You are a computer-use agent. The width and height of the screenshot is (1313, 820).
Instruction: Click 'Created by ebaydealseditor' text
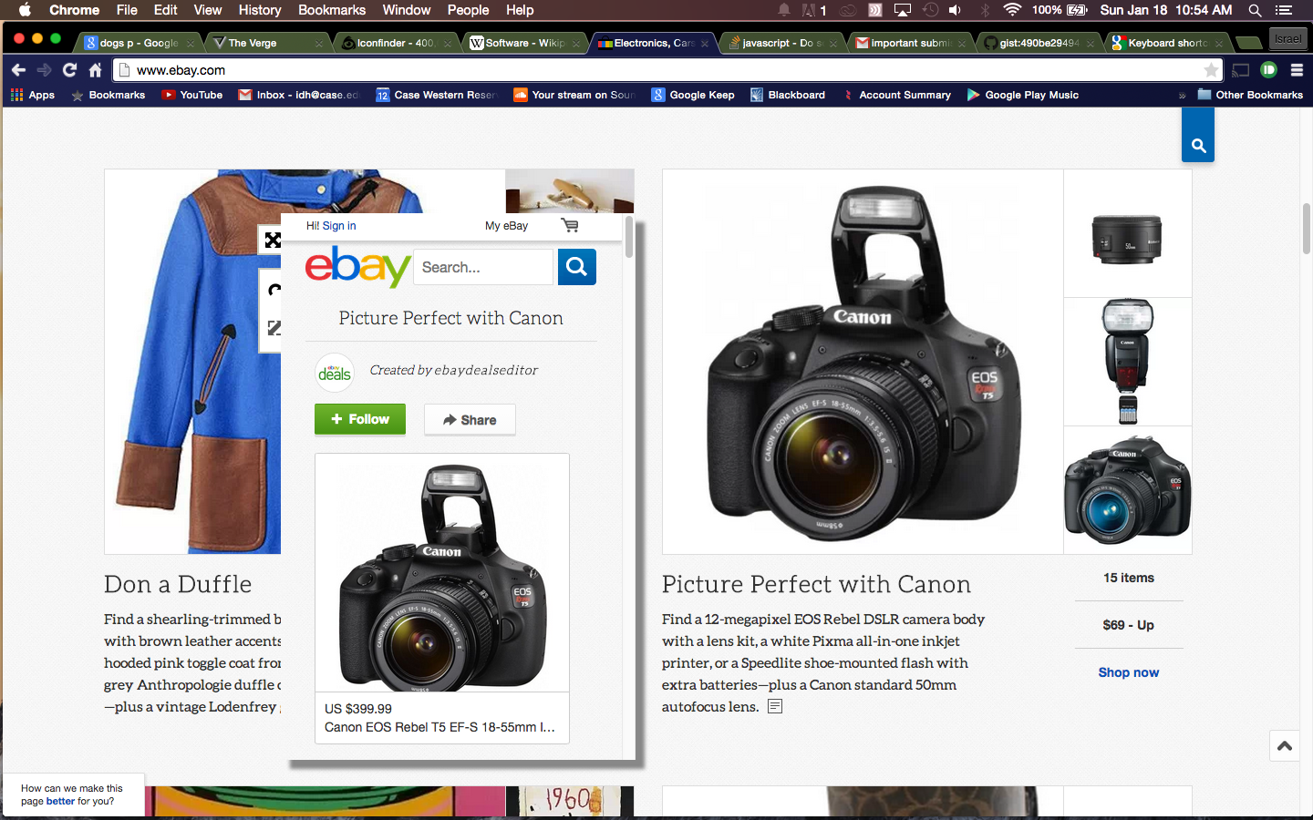[x=453, y=370]
